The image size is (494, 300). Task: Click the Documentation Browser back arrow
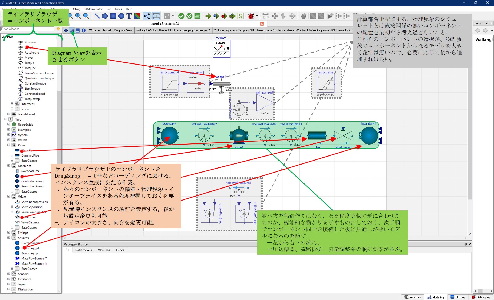478,30
